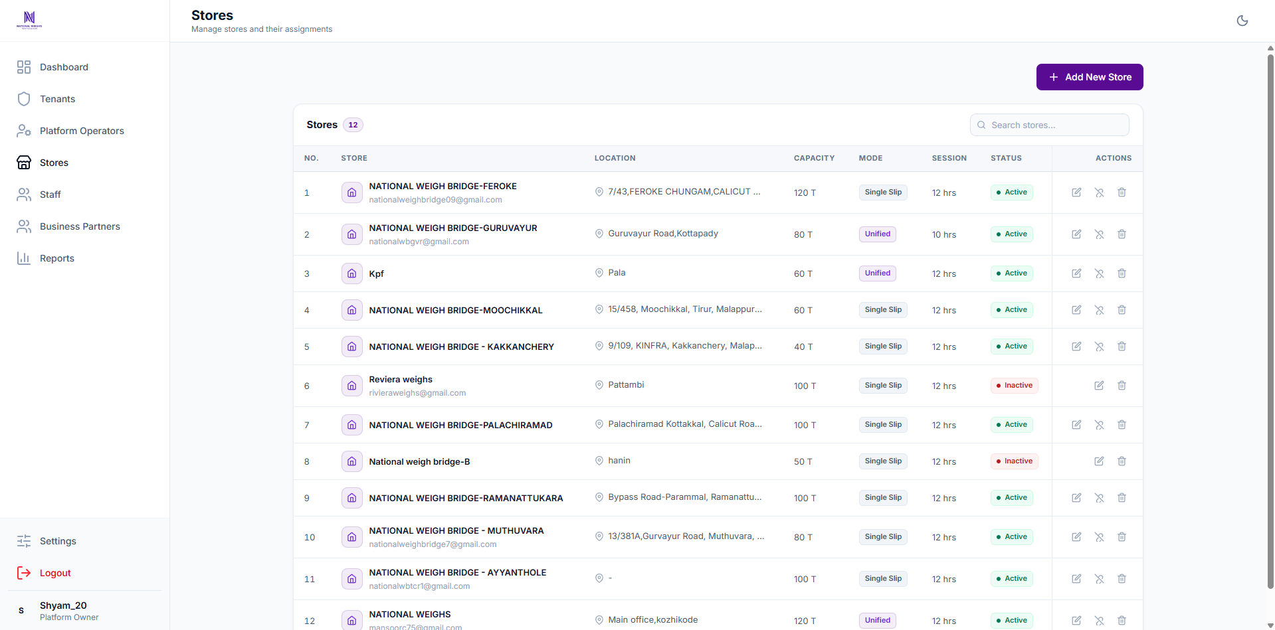
Task: Click the Inactive status of Reviera weighs
Action: (x=1014, y=386)
